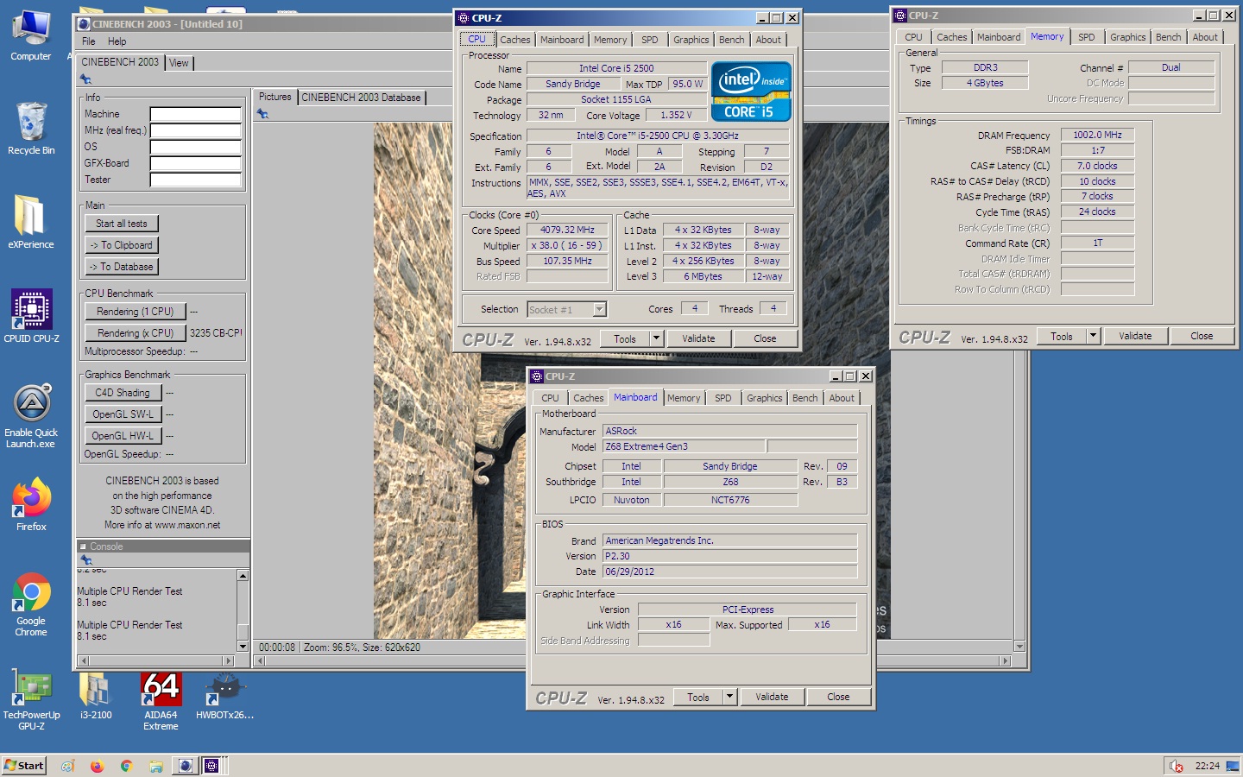The image size is (1243, 777).
Task: Open SPD tab in Memory CPU-Z window
Action: point(1087,37)
